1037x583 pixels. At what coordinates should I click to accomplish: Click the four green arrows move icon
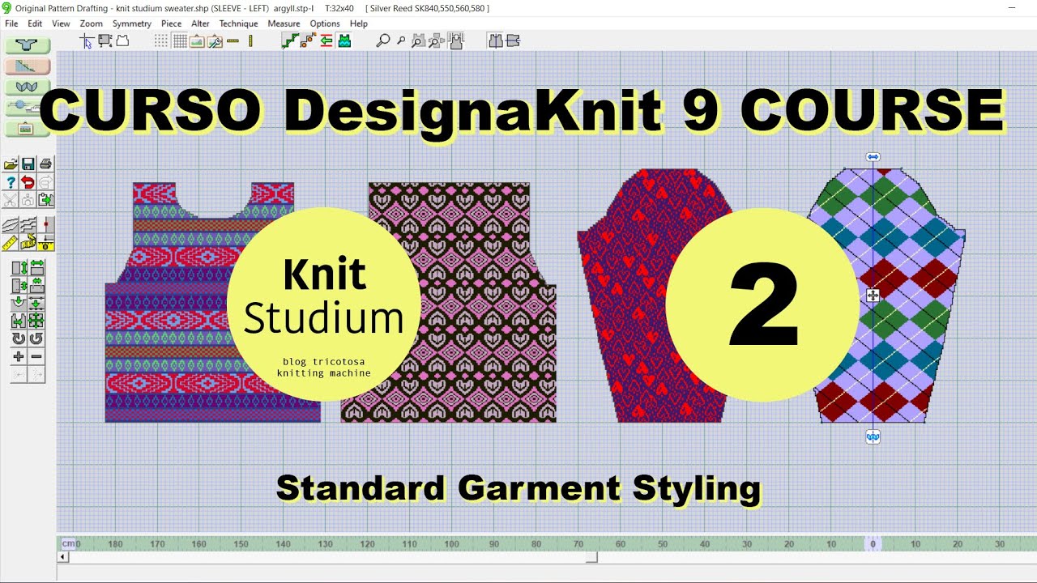point(36,321)
